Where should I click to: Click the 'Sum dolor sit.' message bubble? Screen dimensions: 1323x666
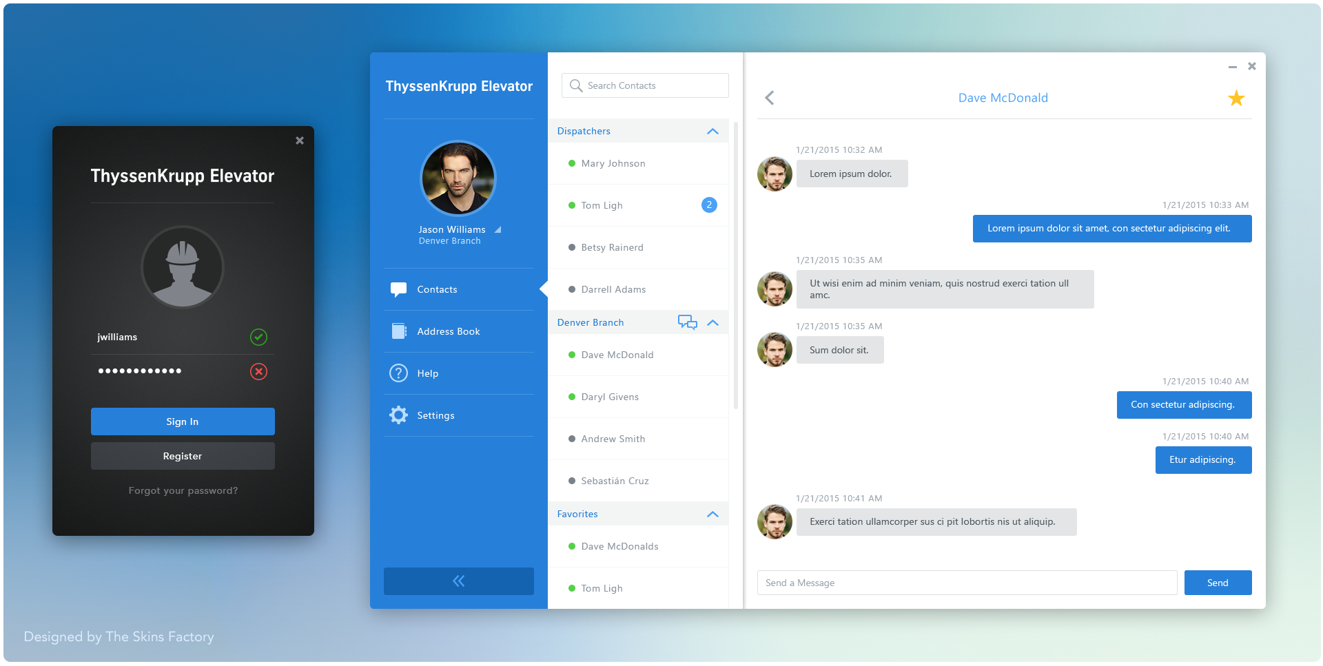[x=840, y=350]
